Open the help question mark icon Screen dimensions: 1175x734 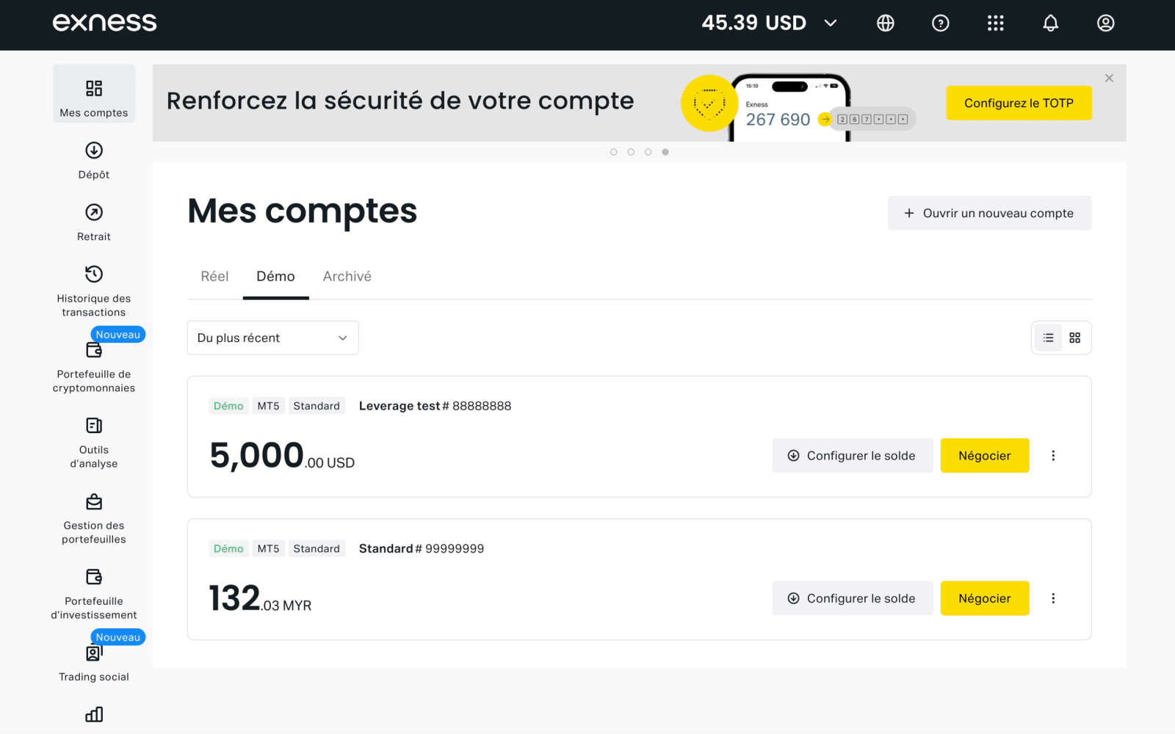click(941, 23)
